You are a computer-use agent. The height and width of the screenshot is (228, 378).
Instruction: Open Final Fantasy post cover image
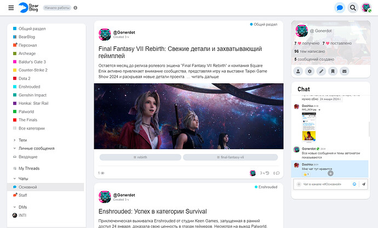(188, 116)
